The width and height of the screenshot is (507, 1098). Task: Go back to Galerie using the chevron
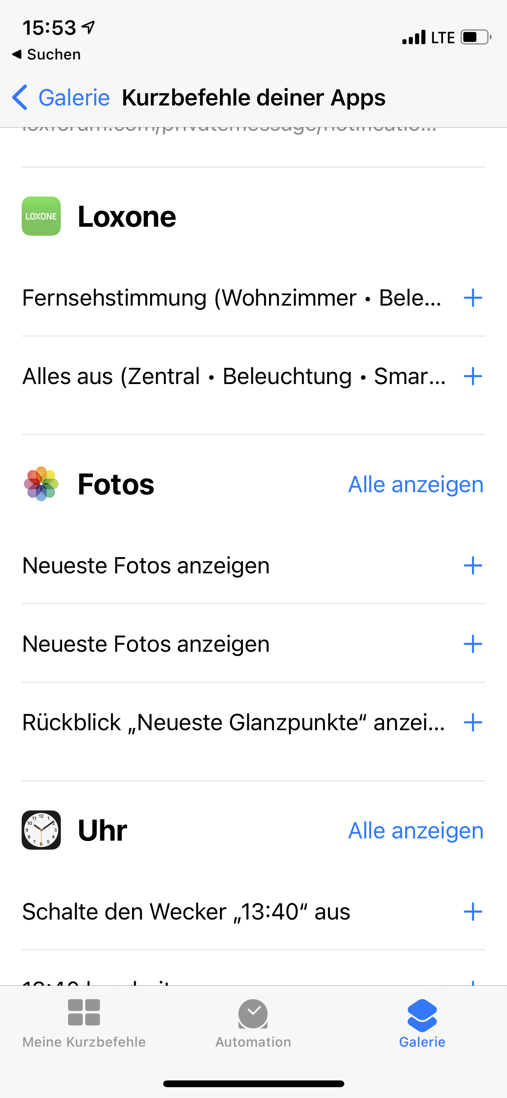21,97
